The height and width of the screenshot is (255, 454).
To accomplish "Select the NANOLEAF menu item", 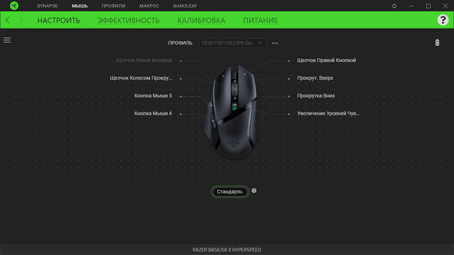I will click(185, 6).
